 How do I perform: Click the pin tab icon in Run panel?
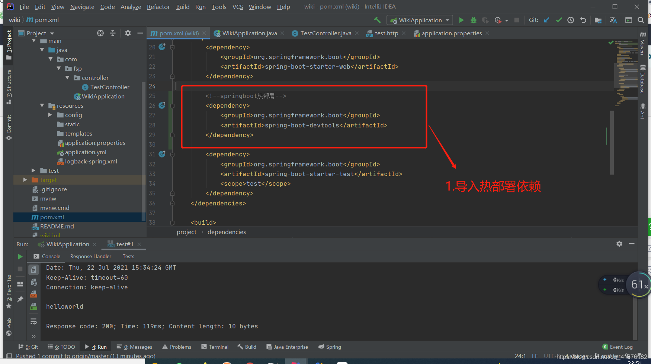[x=20, y=299]
